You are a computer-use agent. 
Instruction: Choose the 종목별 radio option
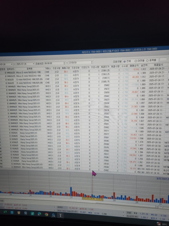[147, 60]
